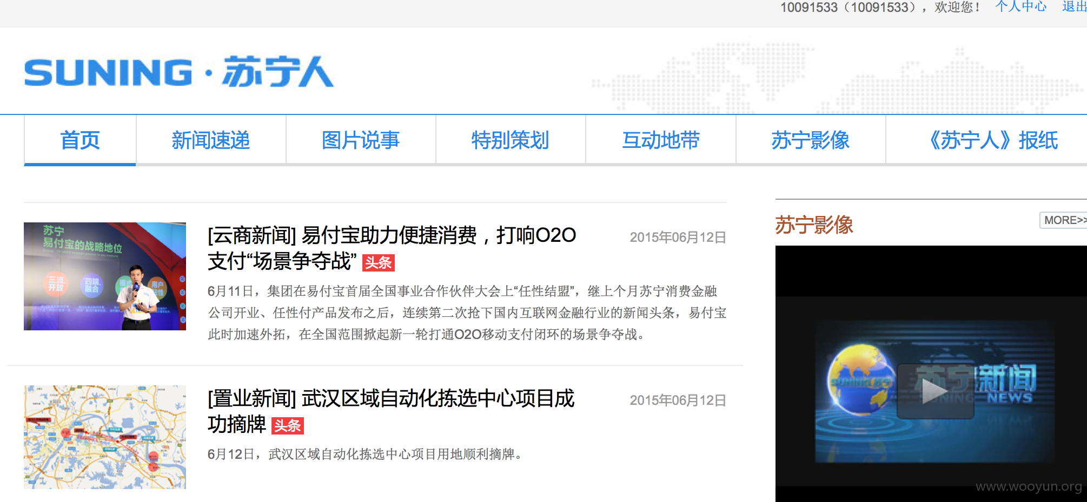
Task: Open 图片说事 navigation tab
Action: (x=361, y=140)
